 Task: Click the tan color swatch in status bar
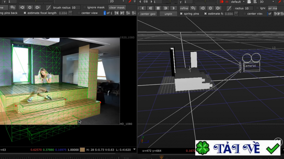pos(82,150)
